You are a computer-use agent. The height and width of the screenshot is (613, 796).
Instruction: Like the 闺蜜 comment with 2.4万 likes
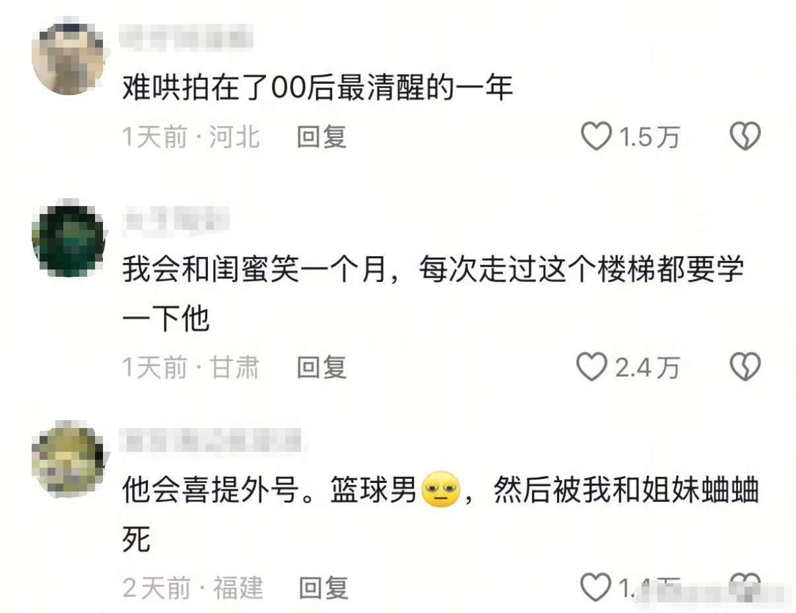click(x=592, y=367)
